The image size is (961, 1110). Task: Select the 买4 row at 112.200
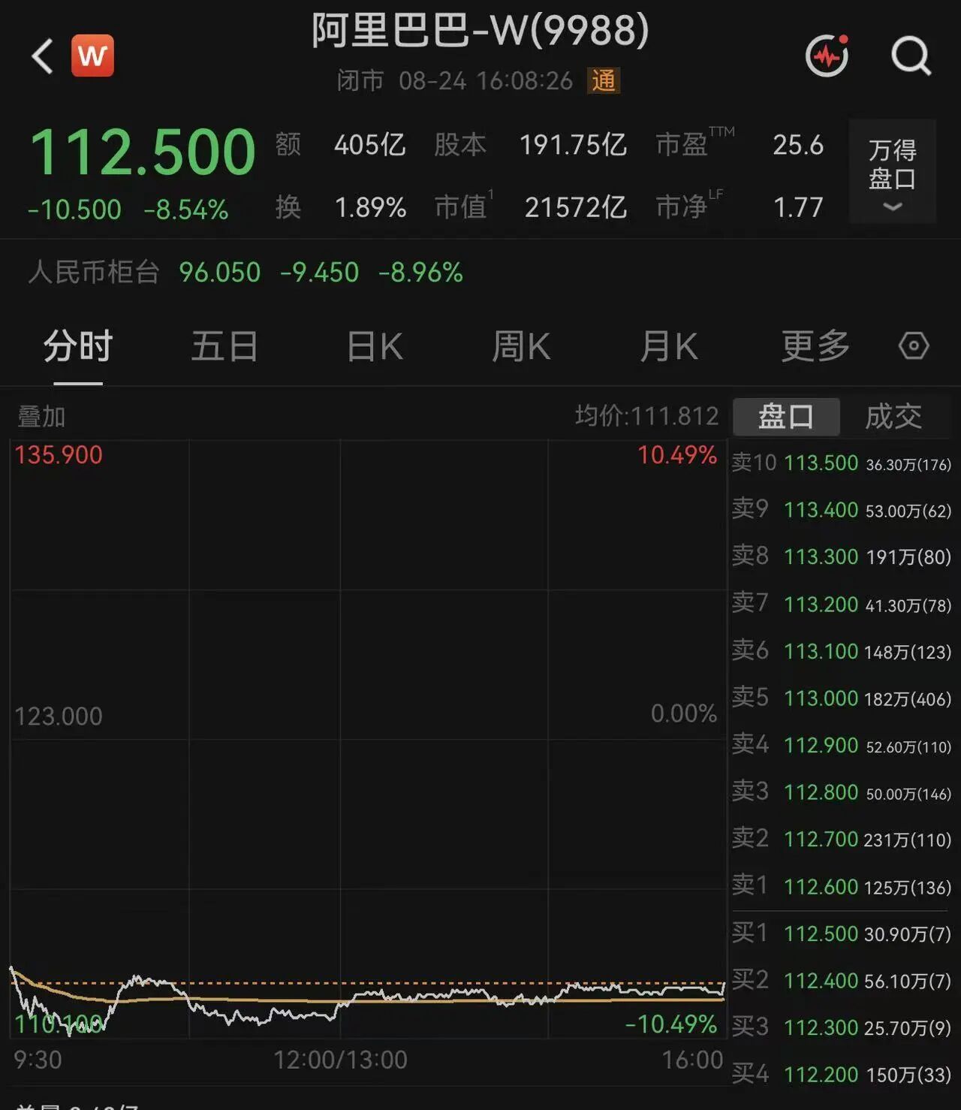(x=842, y=1075)
